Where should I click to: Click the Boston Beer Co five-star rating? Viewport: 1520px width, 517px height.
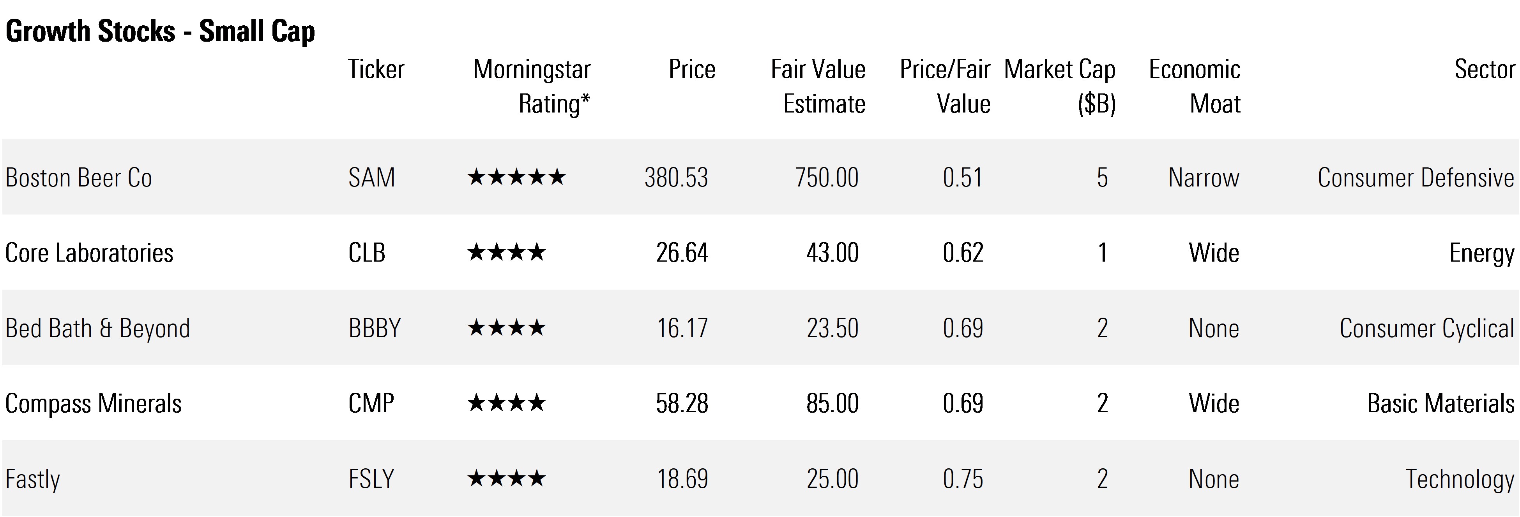pyautogui.click(x=516, y=178)
